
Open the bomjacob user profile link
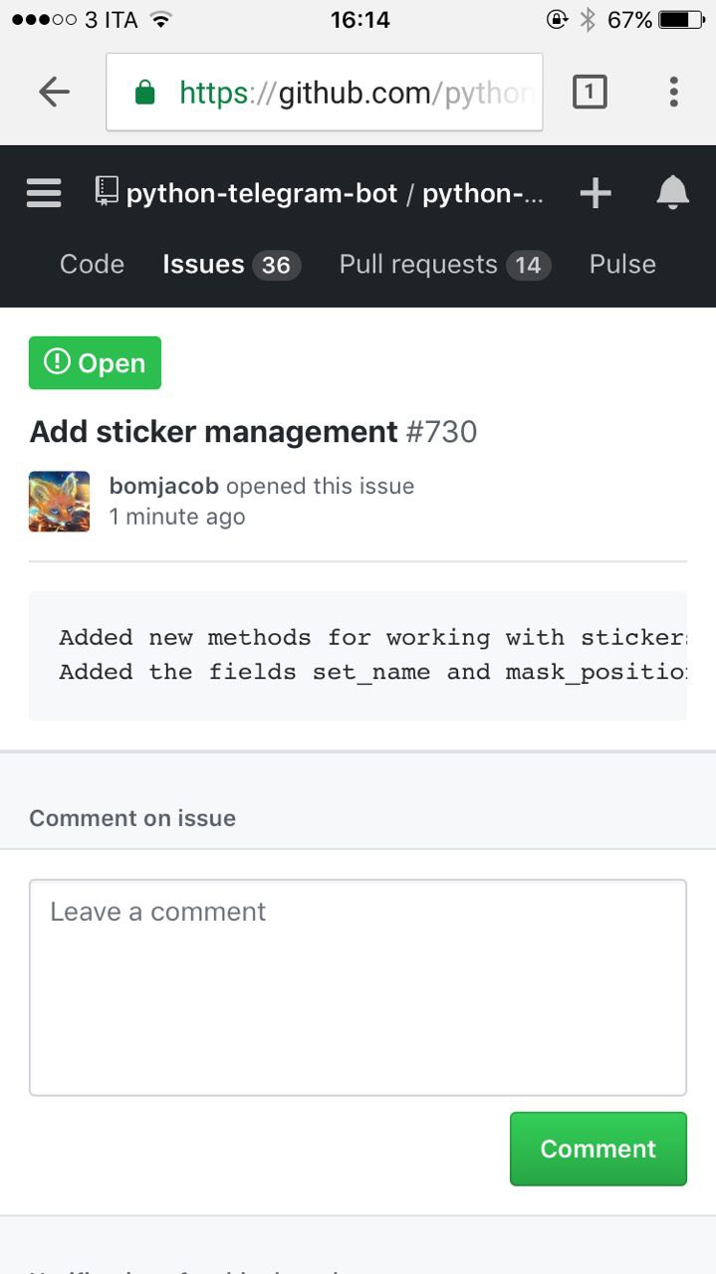[163, 486]
